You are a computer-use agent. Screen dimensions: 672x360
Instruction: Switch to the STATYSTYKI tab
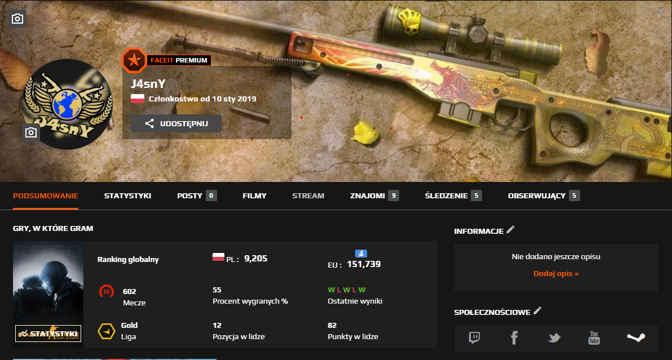[128, 195]
